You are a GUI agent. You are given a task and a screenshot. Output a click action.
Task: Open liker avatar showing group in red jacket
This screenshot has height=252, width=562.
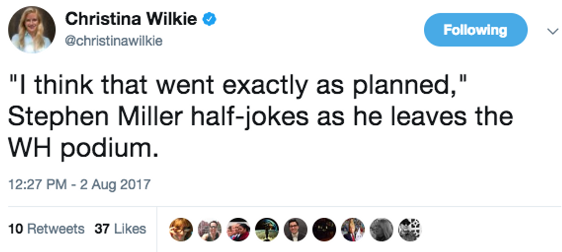click(x=239, y=230)
